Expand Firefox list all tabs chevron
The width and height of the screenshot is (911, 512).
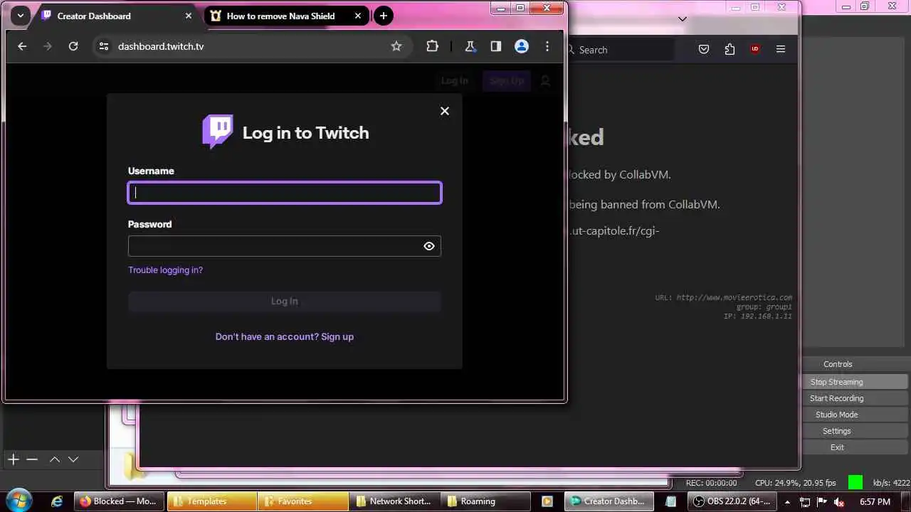click(683, 19)
